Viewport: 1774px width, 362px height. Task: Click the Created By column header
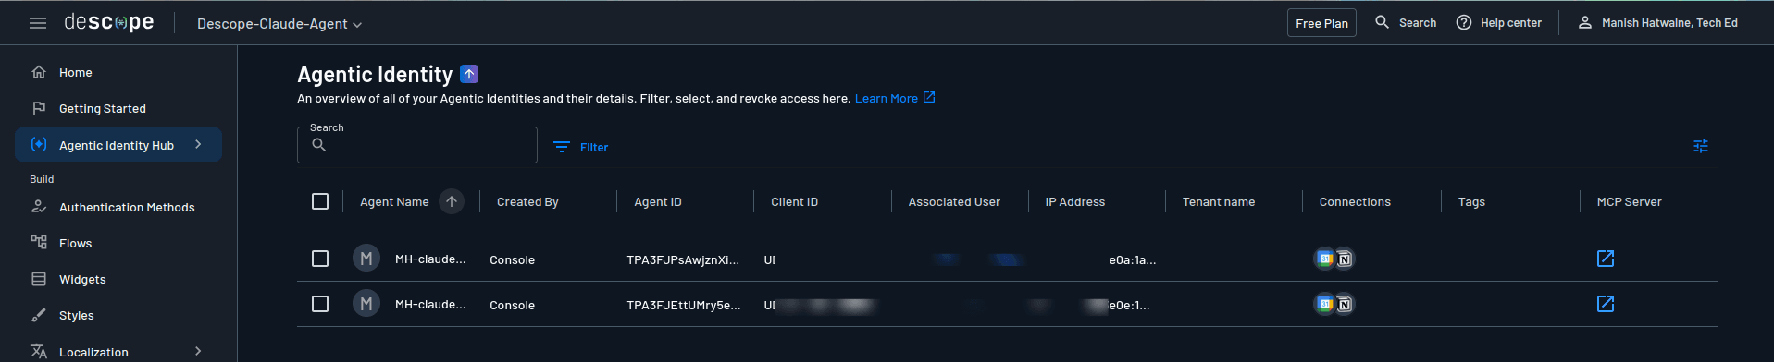coord(527,201)
